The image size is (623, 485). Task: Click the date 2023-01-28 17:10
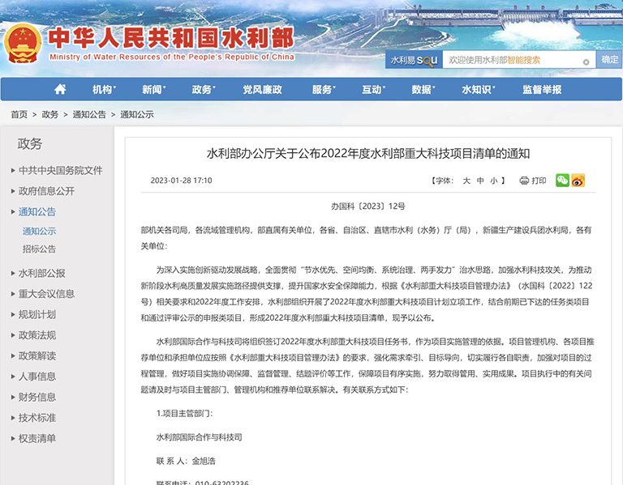click(x=181, y=181)
